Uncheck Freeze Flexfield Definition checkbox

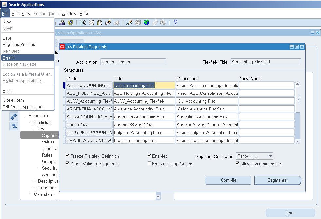(x=67, y=156)
